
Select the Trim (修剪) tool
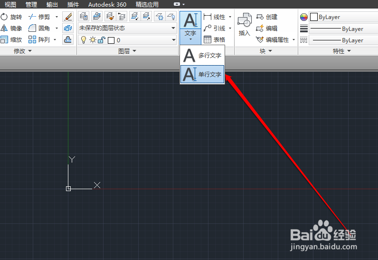click(39, 17)
